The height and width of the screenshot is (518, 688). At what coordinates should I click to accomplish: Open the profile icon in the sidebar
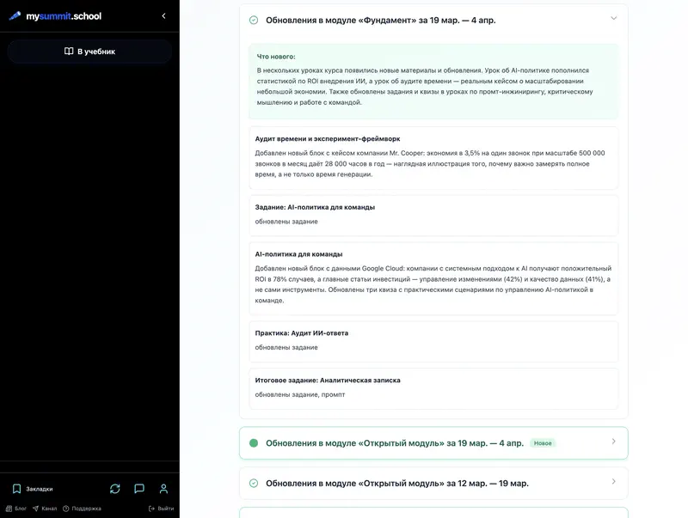[163, 488]
